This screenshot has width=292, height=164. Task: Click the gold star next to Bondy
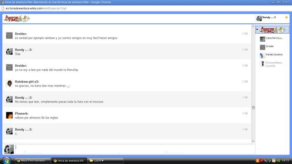tap(287, 17)
